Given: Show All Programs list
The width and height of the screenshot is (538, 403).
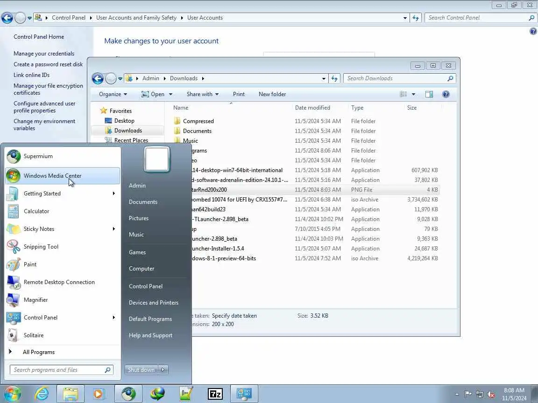Looking at the screenshot, I should (38, 352).
